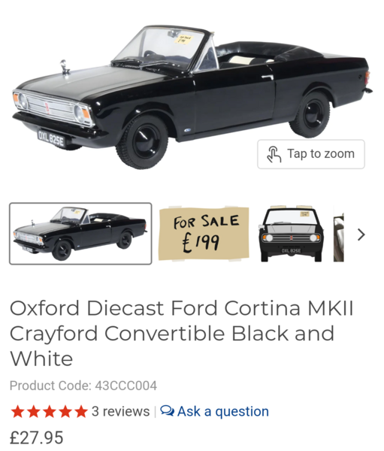Click the third red rating star
Screen dimensions: 384x451
coord(49,411)
